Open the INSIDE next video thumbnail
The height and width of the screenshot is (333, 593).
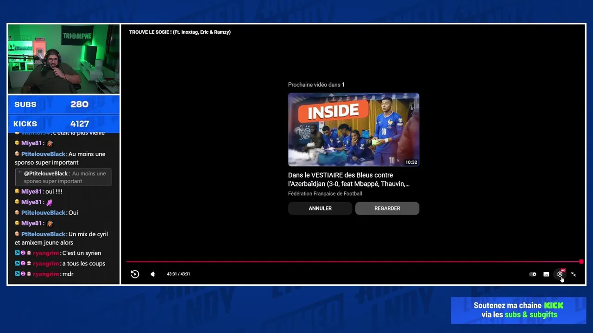[353, 129]
